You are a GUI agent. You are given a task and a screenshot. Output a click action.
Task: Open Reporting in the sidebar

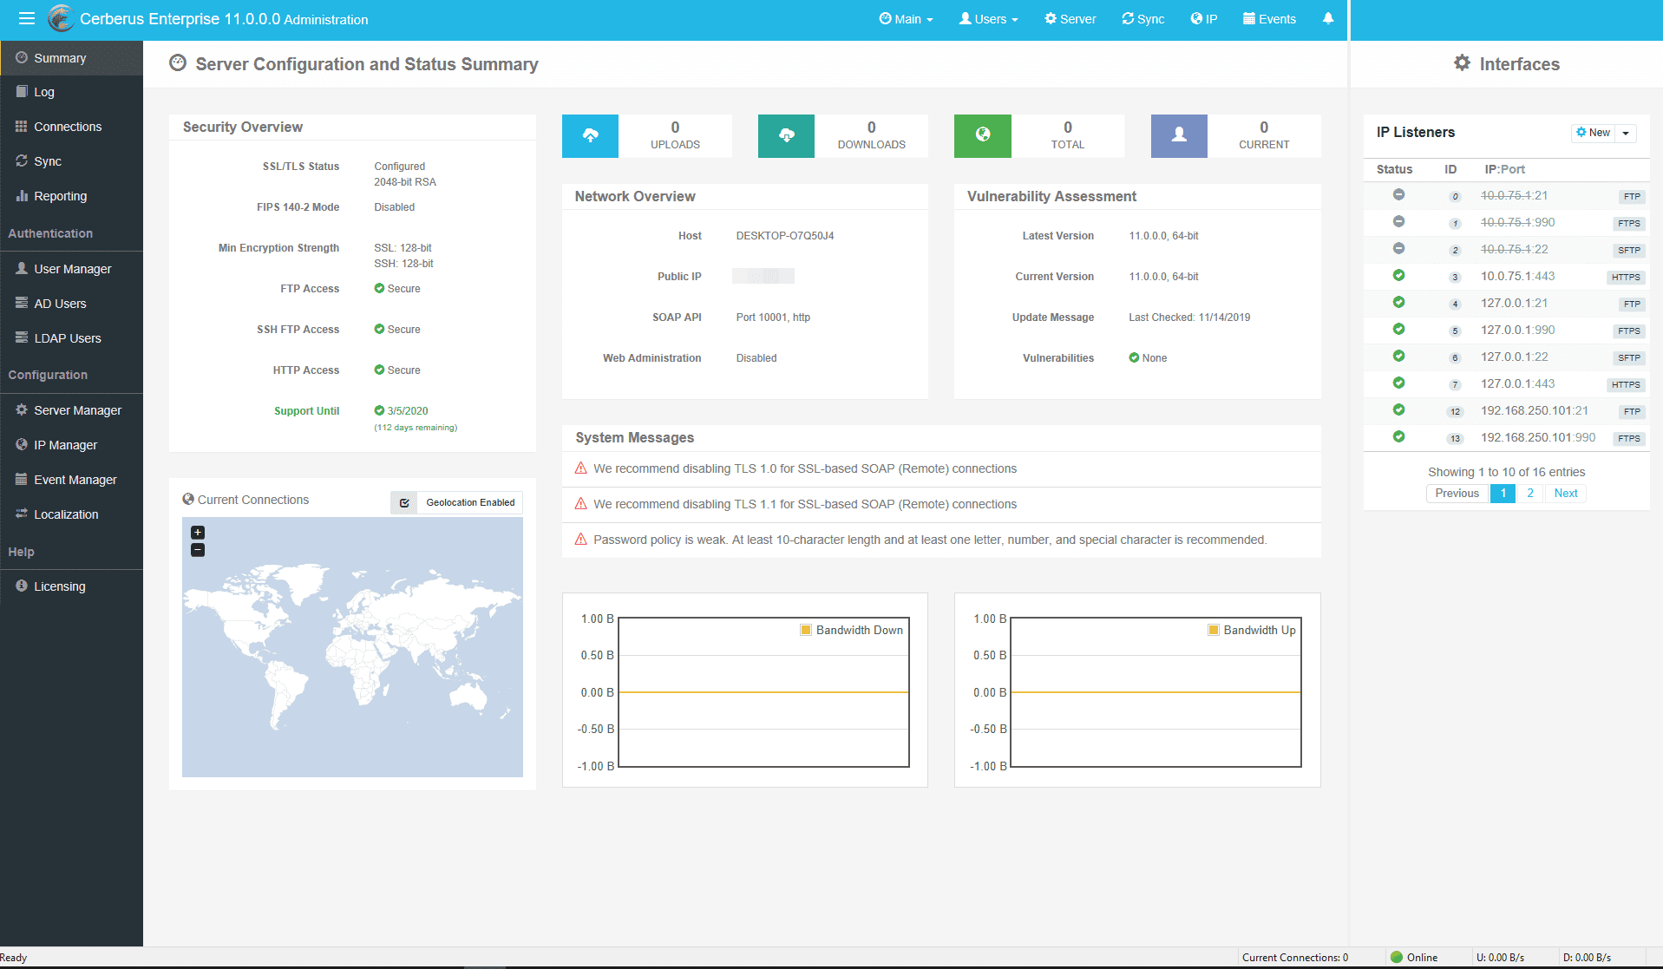71,196
